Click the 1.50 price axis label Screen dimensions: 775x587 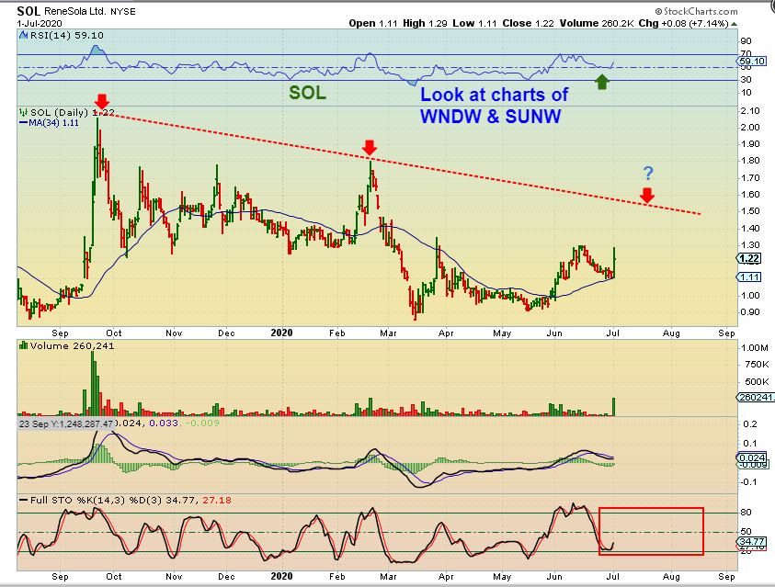click(750, 210)
